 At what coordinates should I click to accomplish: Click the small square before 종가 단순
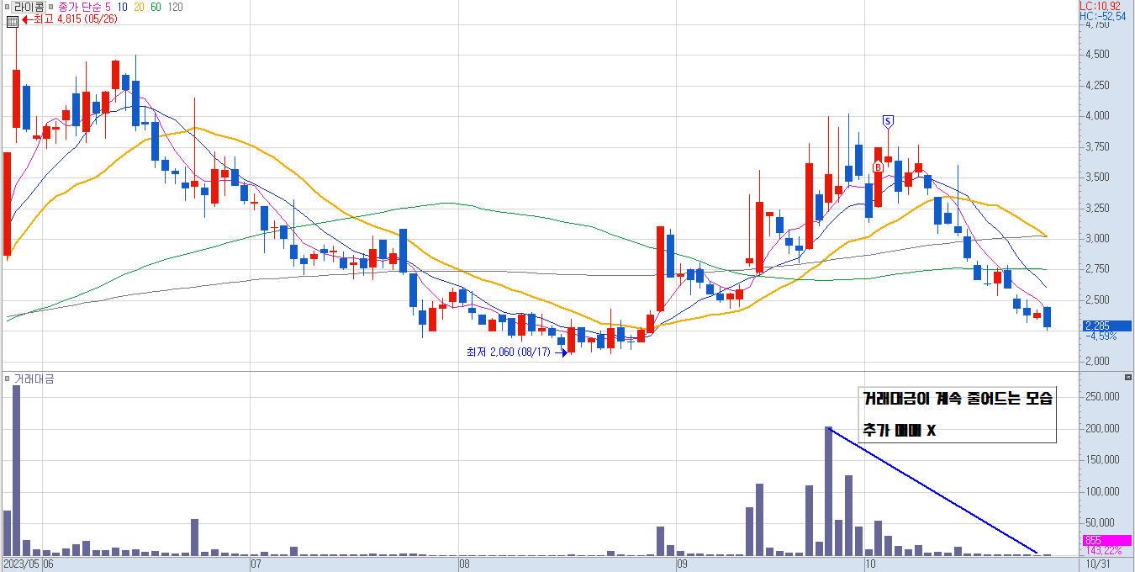50,7
